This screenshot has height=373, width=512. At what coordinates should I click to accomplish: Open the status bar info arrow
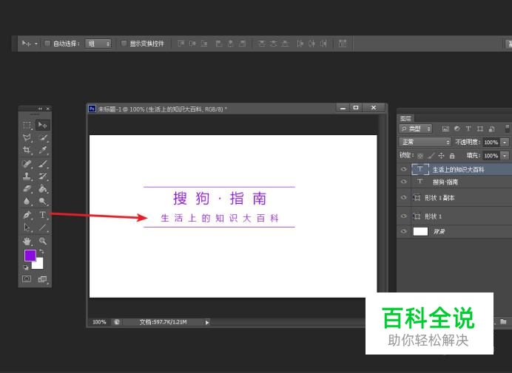click(207, 323)
